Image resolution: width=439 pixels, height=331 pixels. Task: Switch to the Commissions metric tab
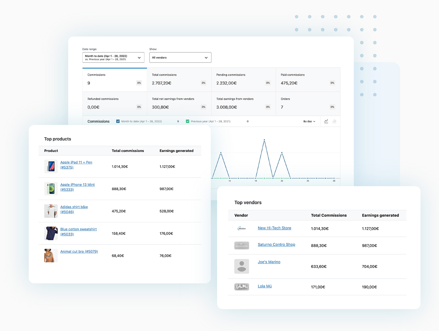tap(114, 79)
